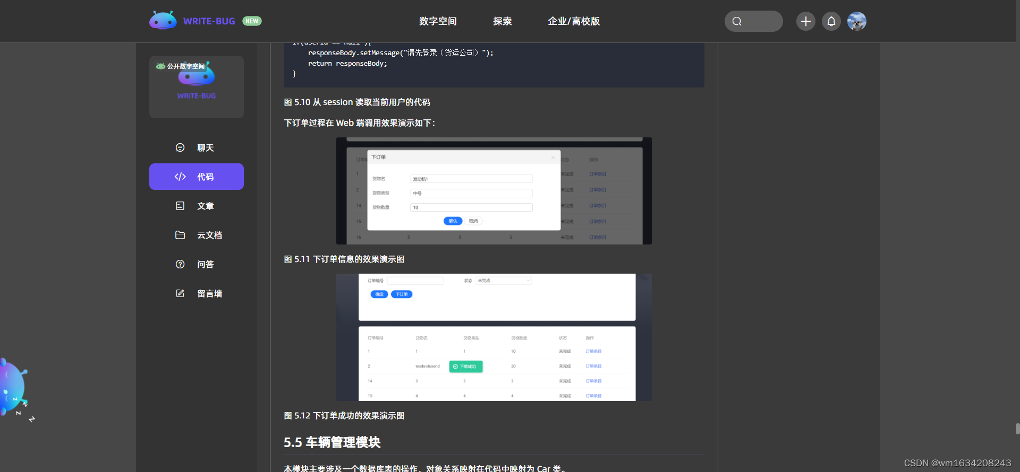The image size is (1020, 472).
Task: Select 聊天 in the sidebar
Action: click(x=197, y=147)
